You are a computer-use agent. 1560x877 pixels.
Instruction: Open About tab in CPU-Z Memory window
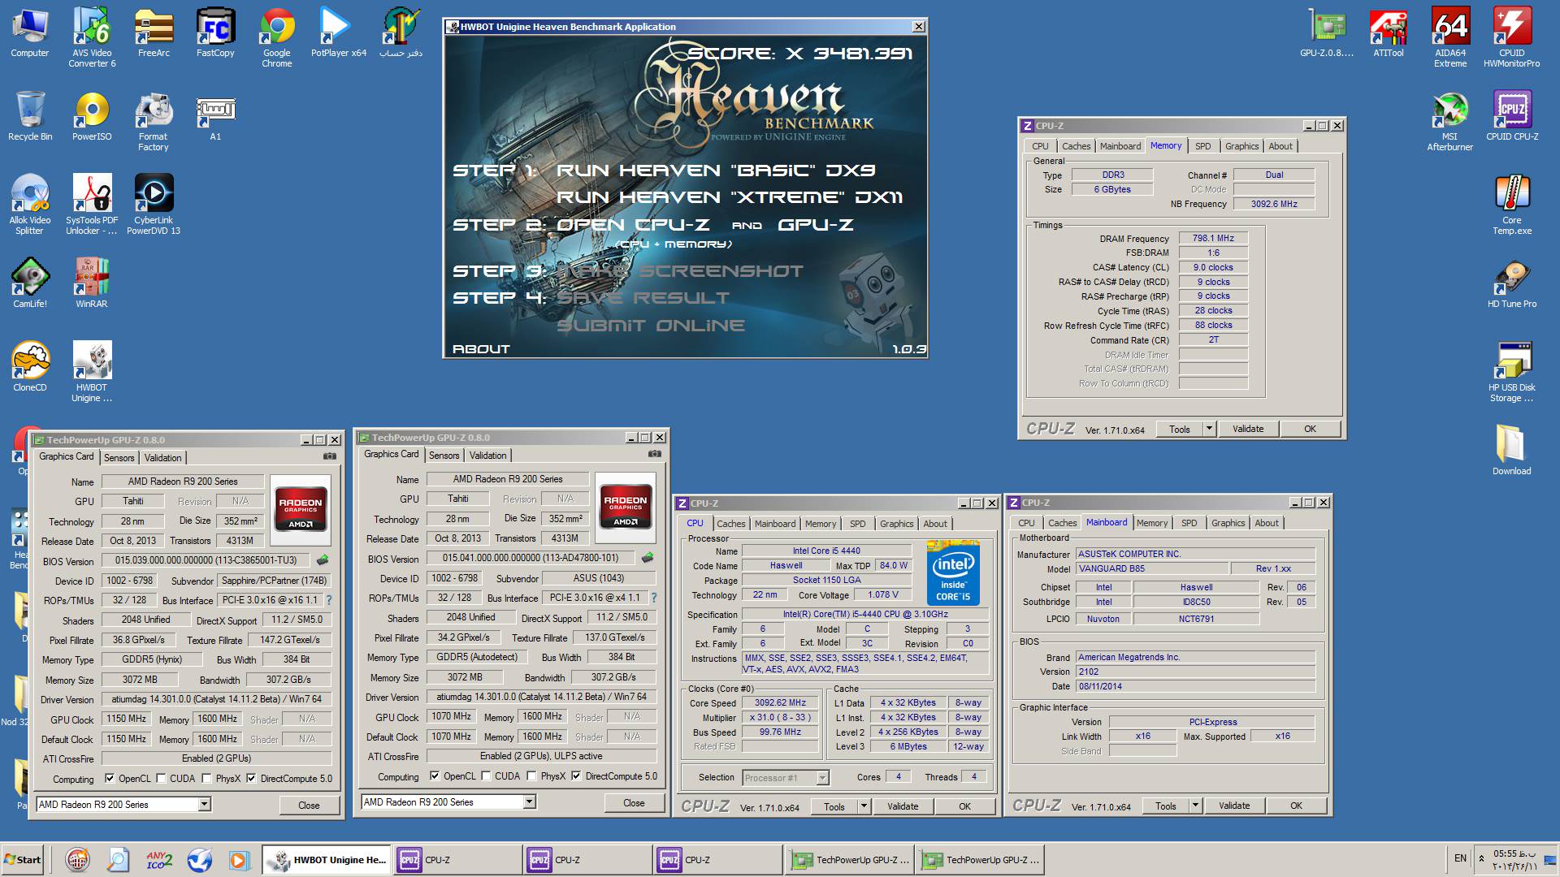tap(1280, 146)
